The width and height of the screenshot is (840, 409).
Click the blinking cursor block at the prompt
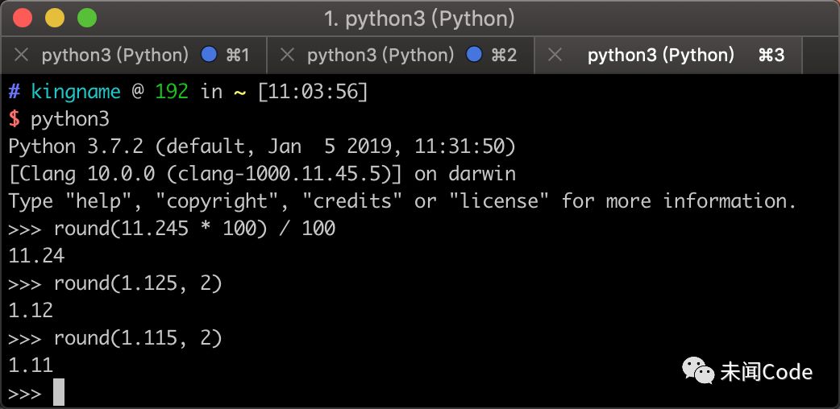(58, 393)
